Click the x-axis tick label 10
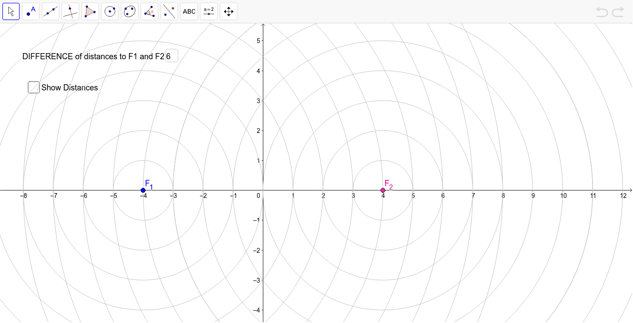Screen dimensions: 633x323 563,196
